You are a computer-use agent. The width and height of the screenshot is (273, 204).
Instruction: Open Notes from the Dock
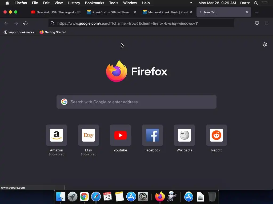[119, 197]
